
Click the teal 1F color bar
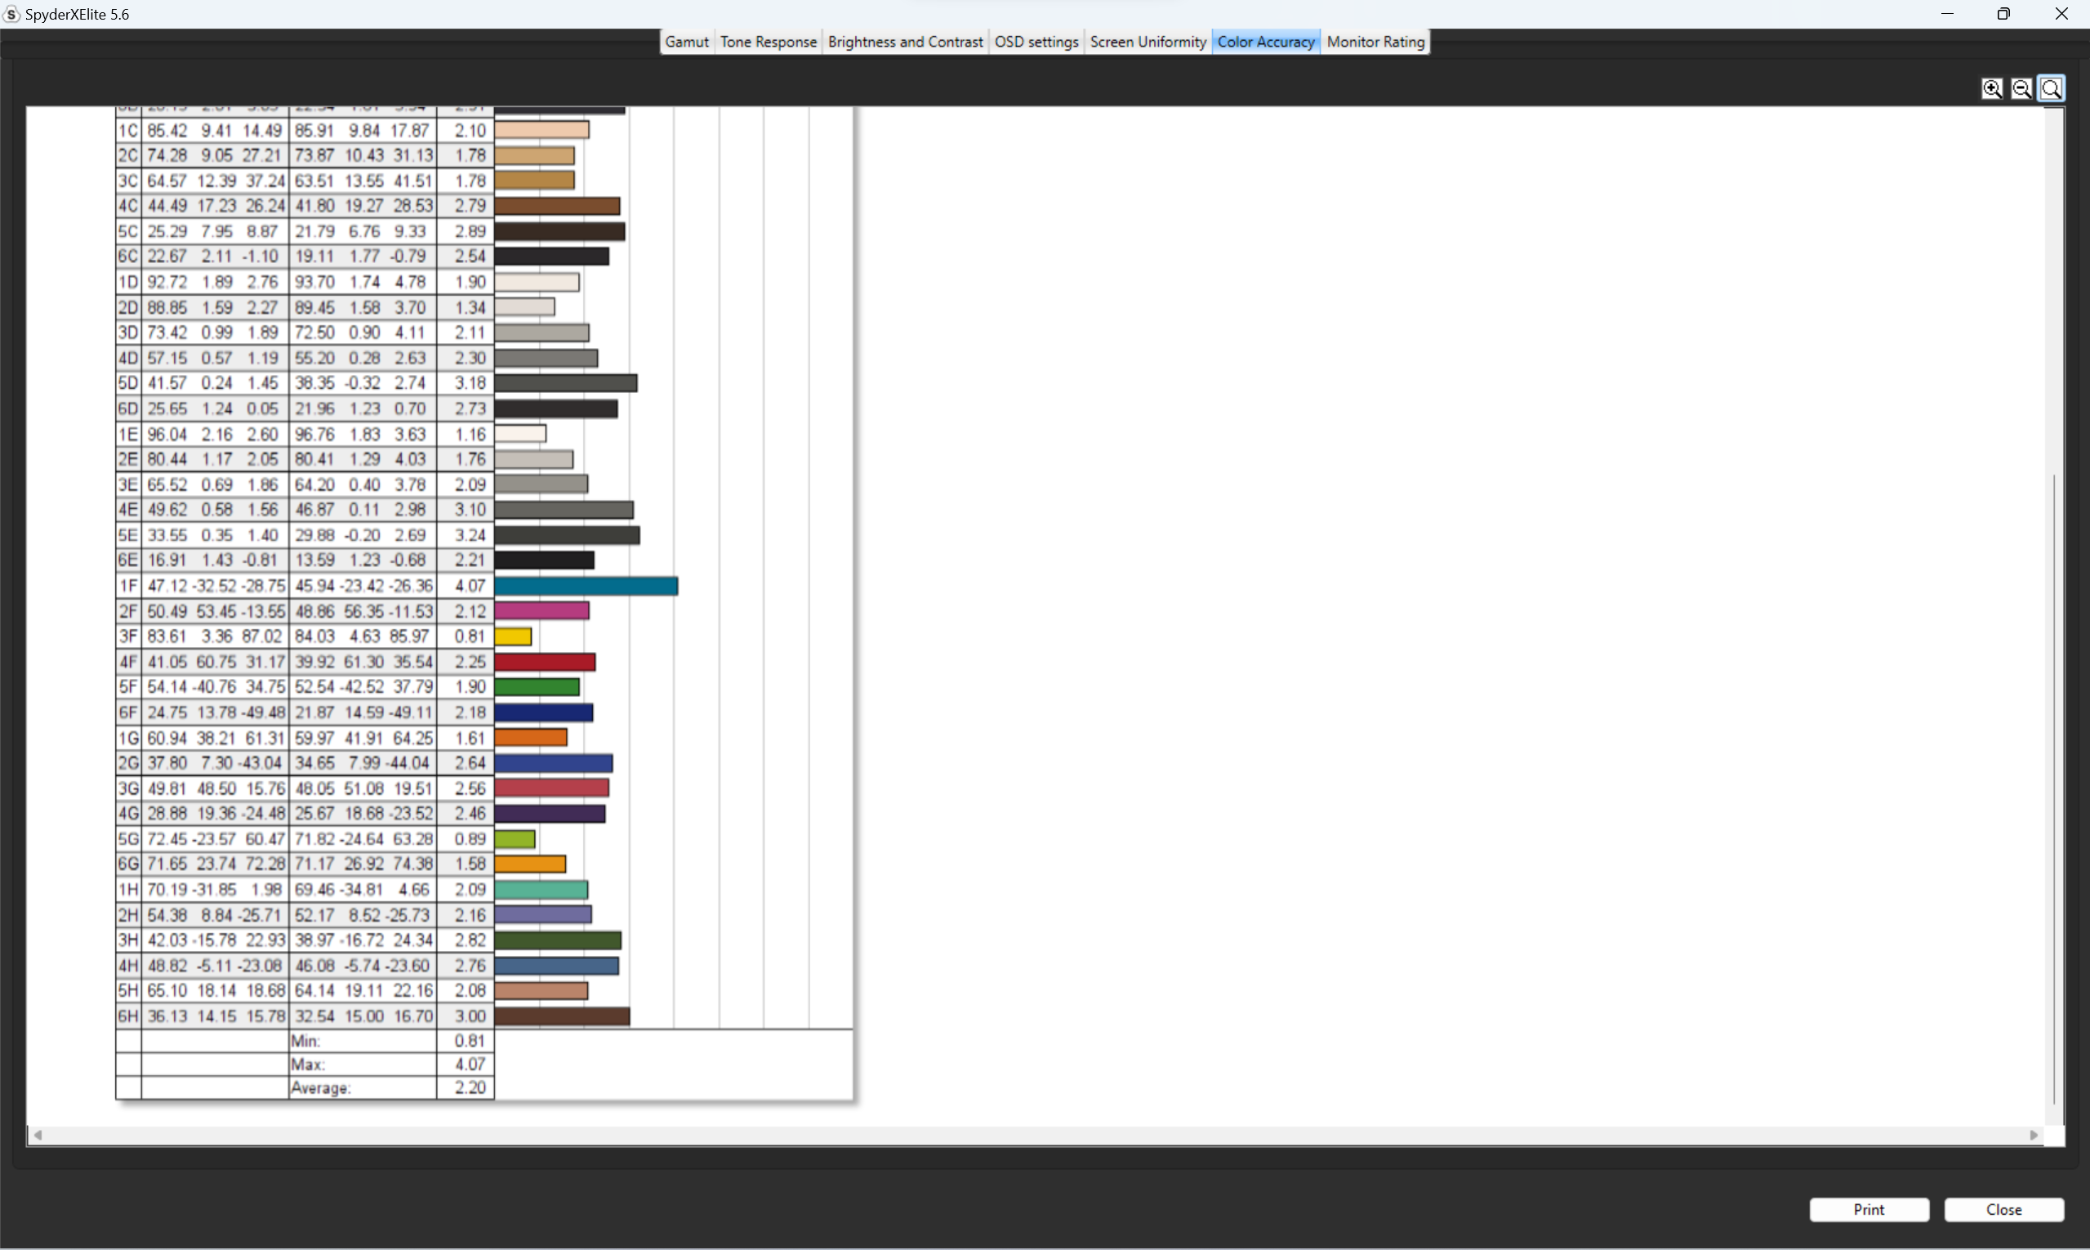coord(586,586)
